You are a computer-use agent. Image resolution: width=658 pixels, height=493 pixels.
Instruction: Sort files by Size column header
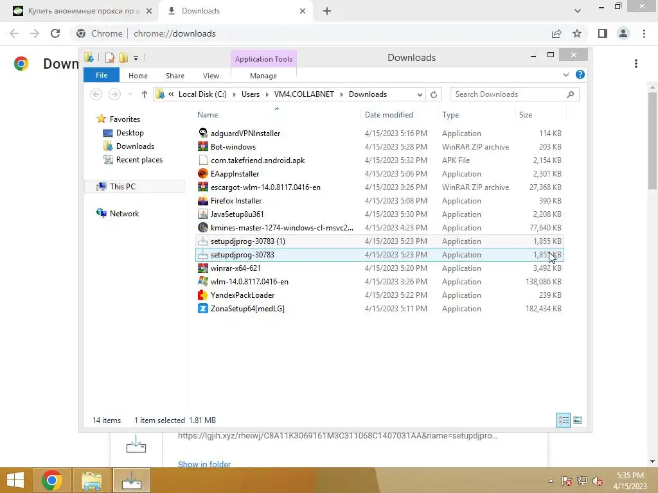526,115
